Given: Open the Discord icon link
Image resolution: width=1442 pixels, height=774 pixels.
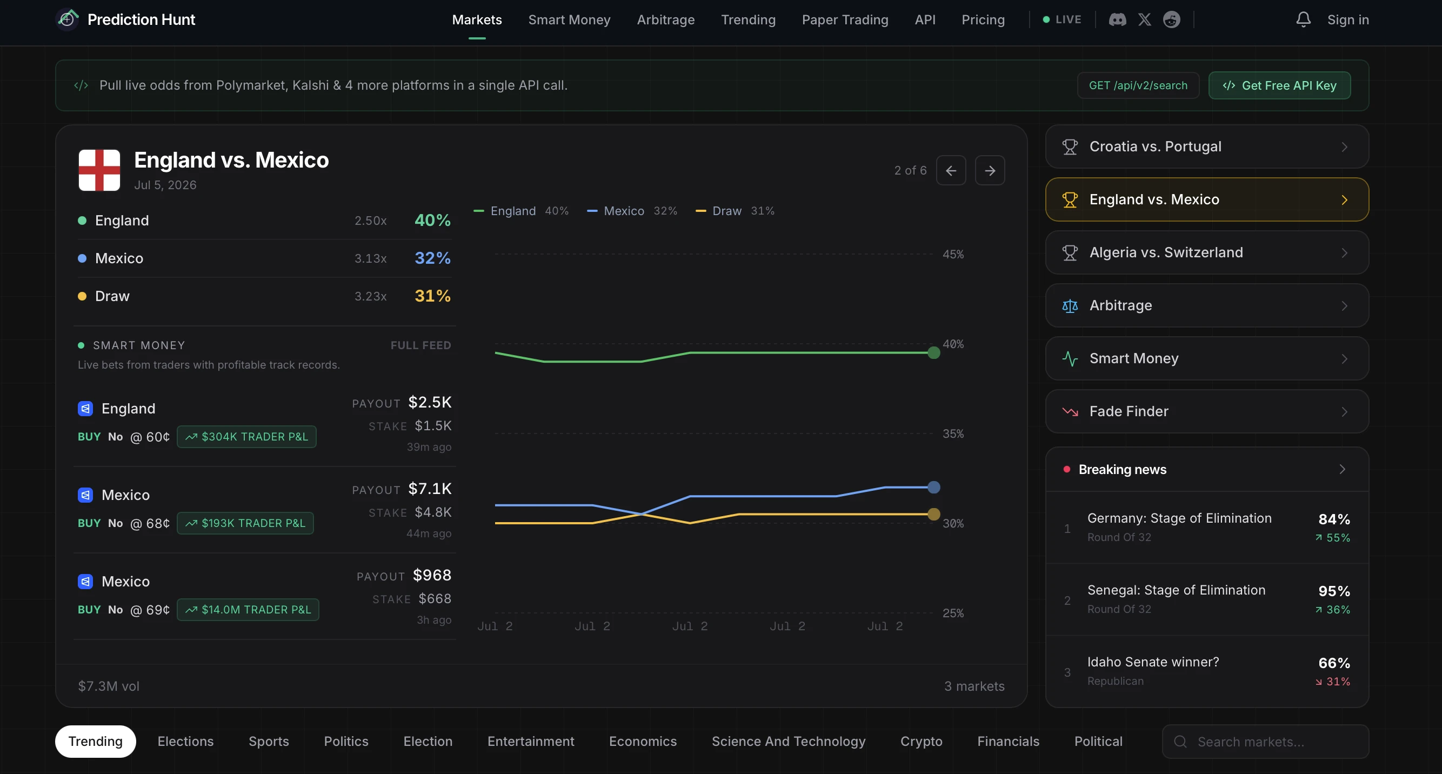Looking at the screenshot, I should 1117,19.
